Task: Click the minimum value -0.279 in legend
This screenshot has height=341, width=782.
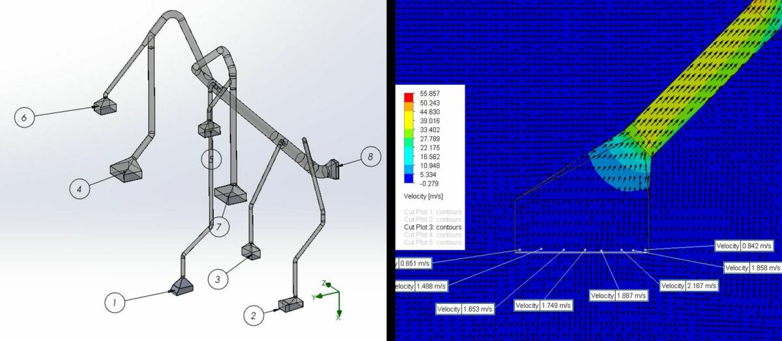Action: (x=431, y=185)
